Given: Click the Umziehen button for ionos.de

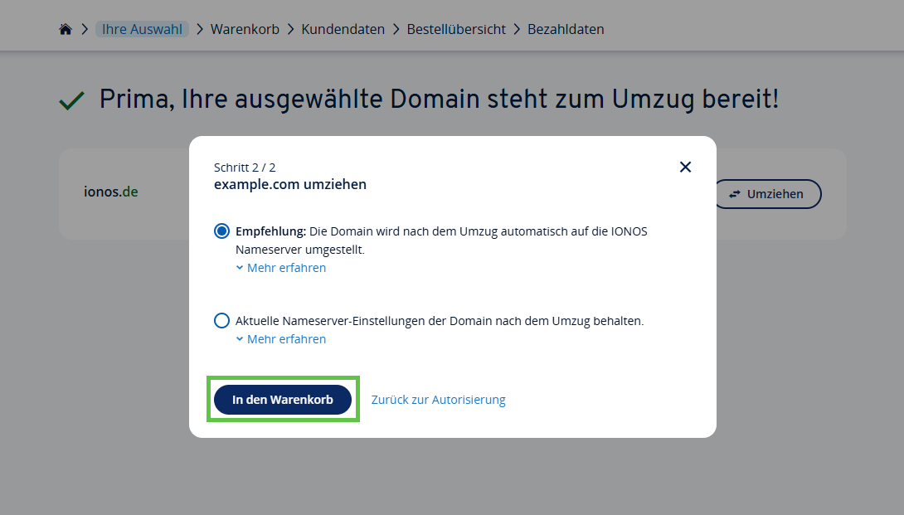Looking at the screenshot, I should tap(767, 194).
